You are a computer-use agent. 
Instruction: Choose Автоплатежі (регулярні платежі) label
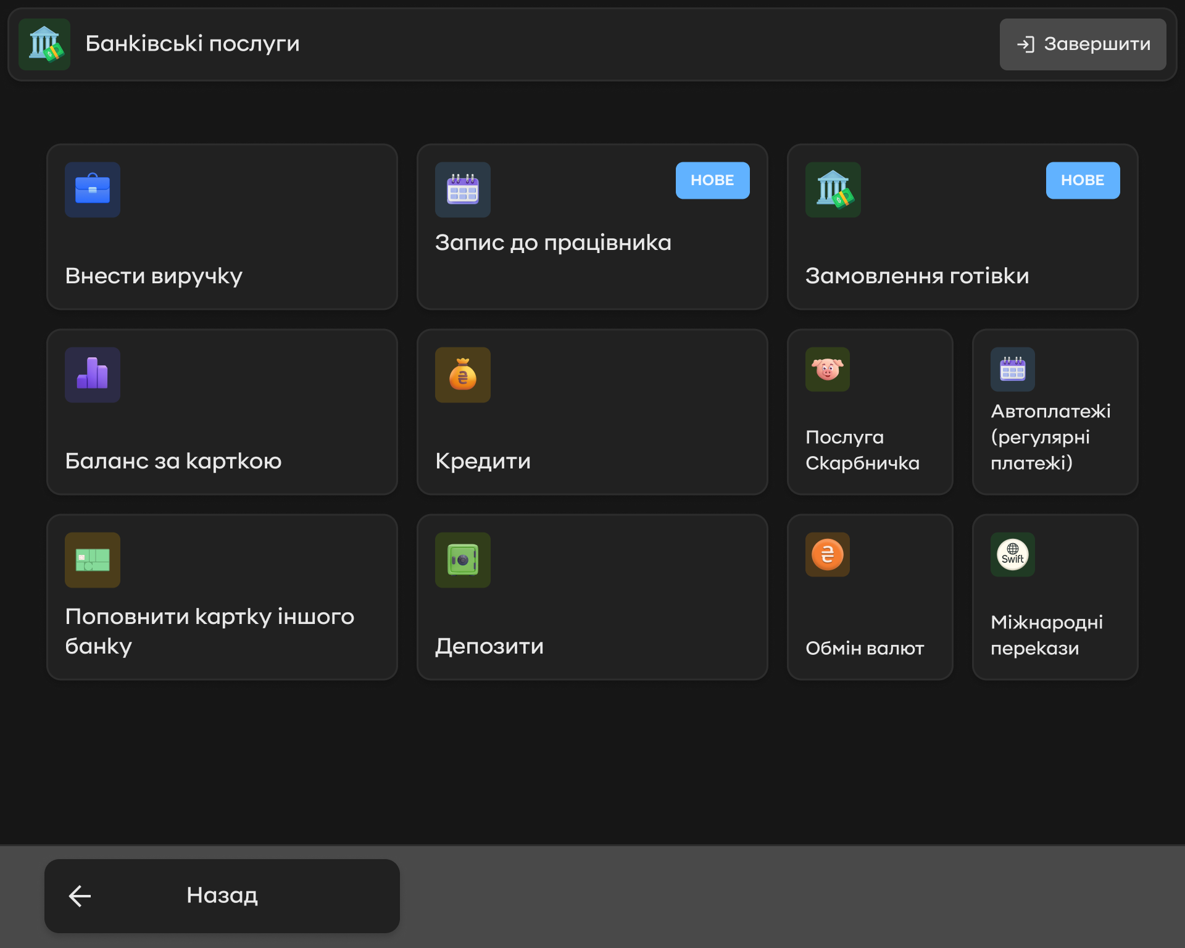(1051, 437)
